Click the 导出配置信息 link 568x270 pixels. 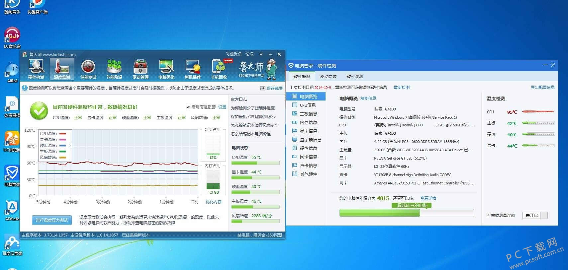(542, 88)
